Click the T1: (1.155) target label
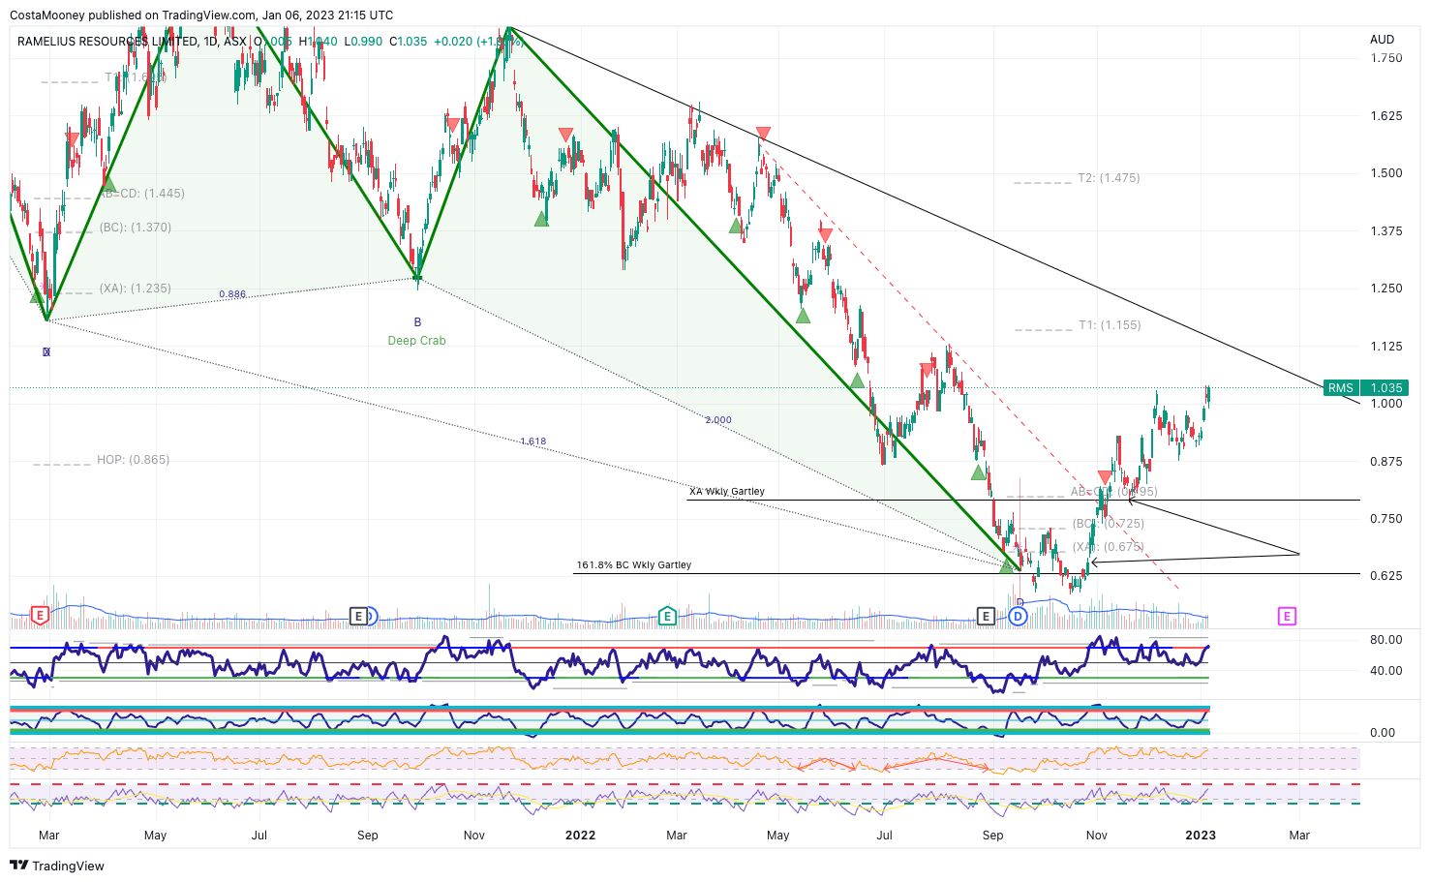The image size is (1430, 882). click(x=1110, y=325)
